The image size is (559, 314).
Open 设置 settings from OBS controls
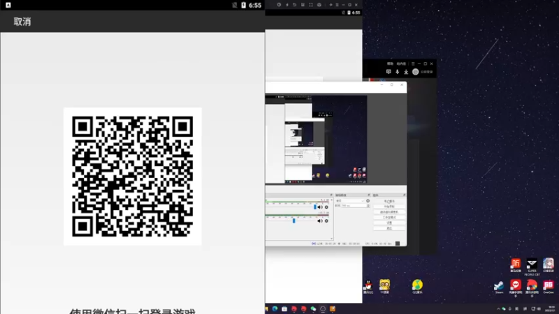389,223
